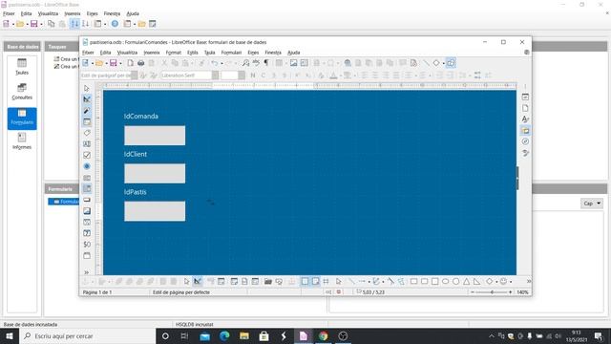Select the Rectangle shape tool
Image resolution: width=611 pixels, height=344 pixels.
tap(413, 281)
